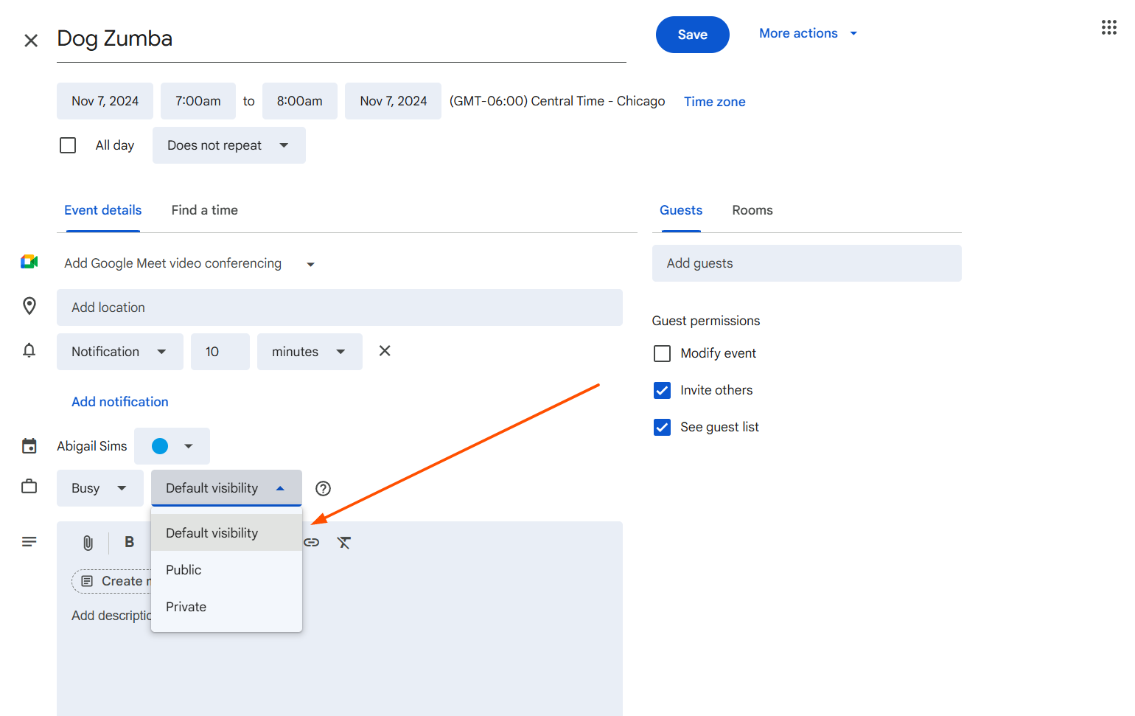Image resolution: width=1135 pixels, height=716 pixels.
Task: Click the briefcase availability icon
Action: pyautogui.click(x=29, y=487)
